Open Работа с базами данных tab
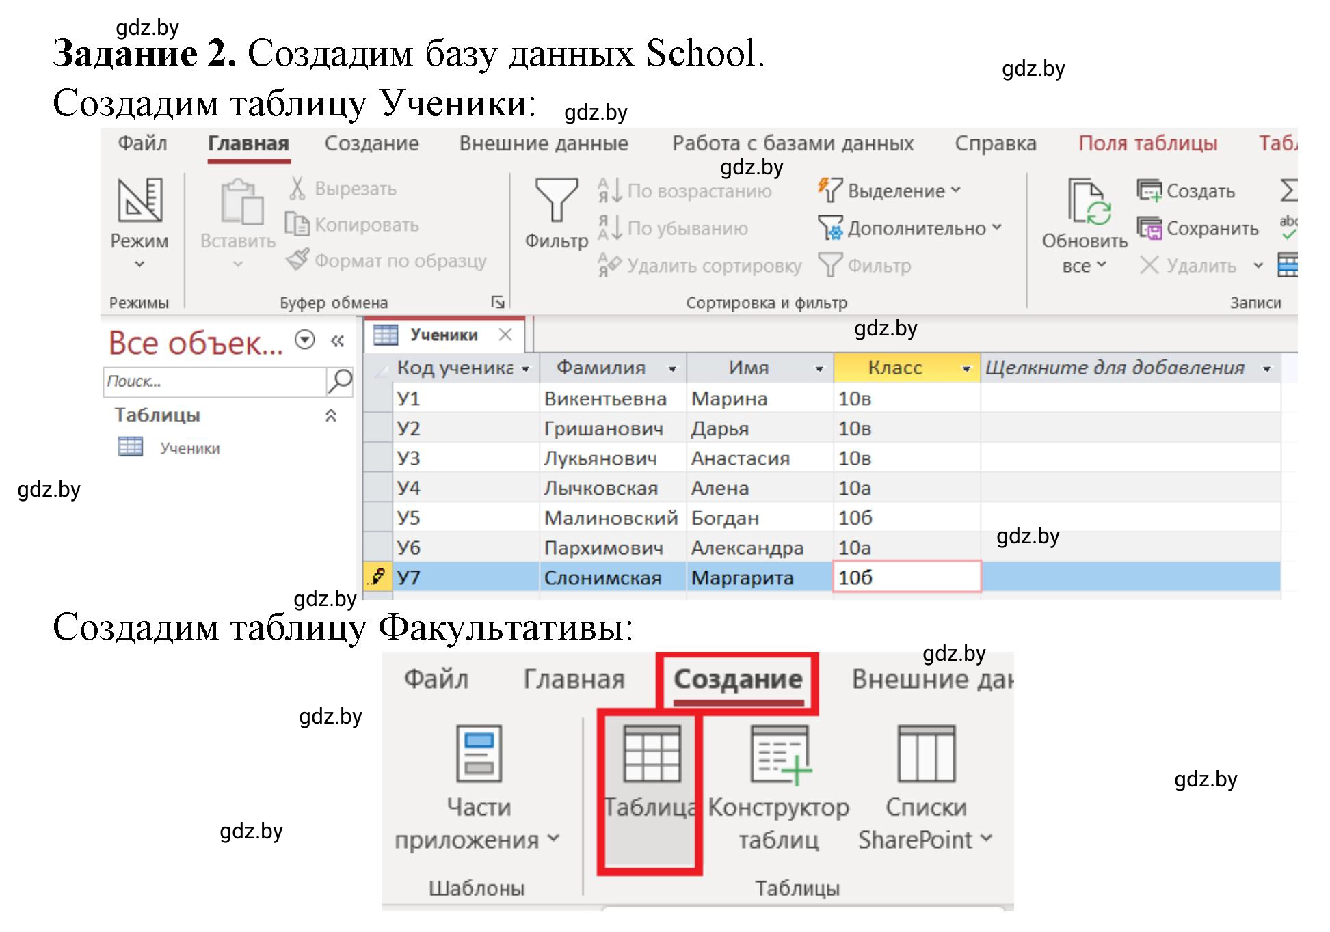1330x932 pixels. (x=793, y=143)
